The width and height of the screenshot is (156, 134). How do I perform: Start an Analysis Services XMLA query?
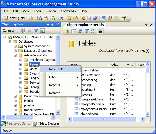(x=53, y=18)
